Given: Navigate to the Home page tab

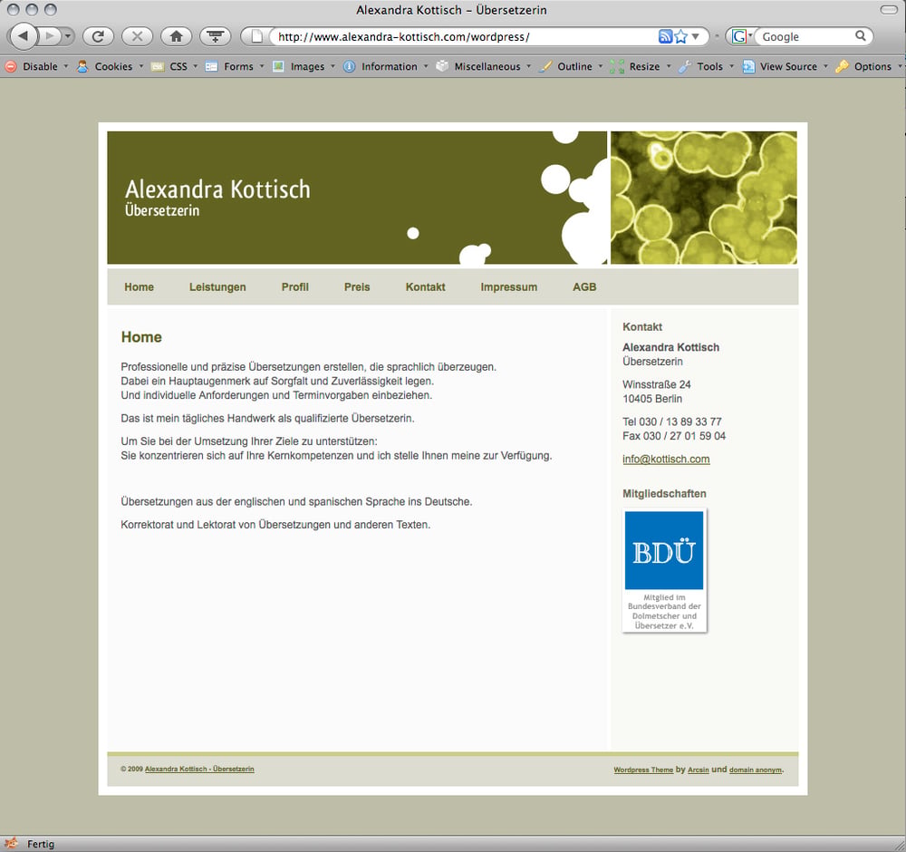Looking at the screenshot, I should point(140,286).
